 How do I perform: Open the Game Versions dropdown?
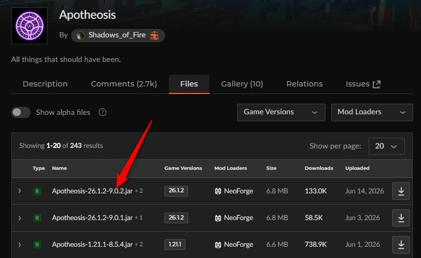pyautogui.click(x=281, y=112)
